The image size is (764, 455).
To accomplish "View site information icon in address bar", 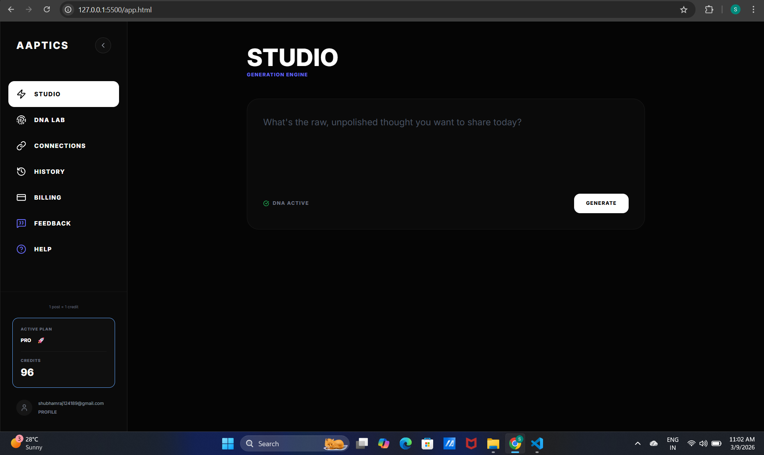I will (68, 10).
